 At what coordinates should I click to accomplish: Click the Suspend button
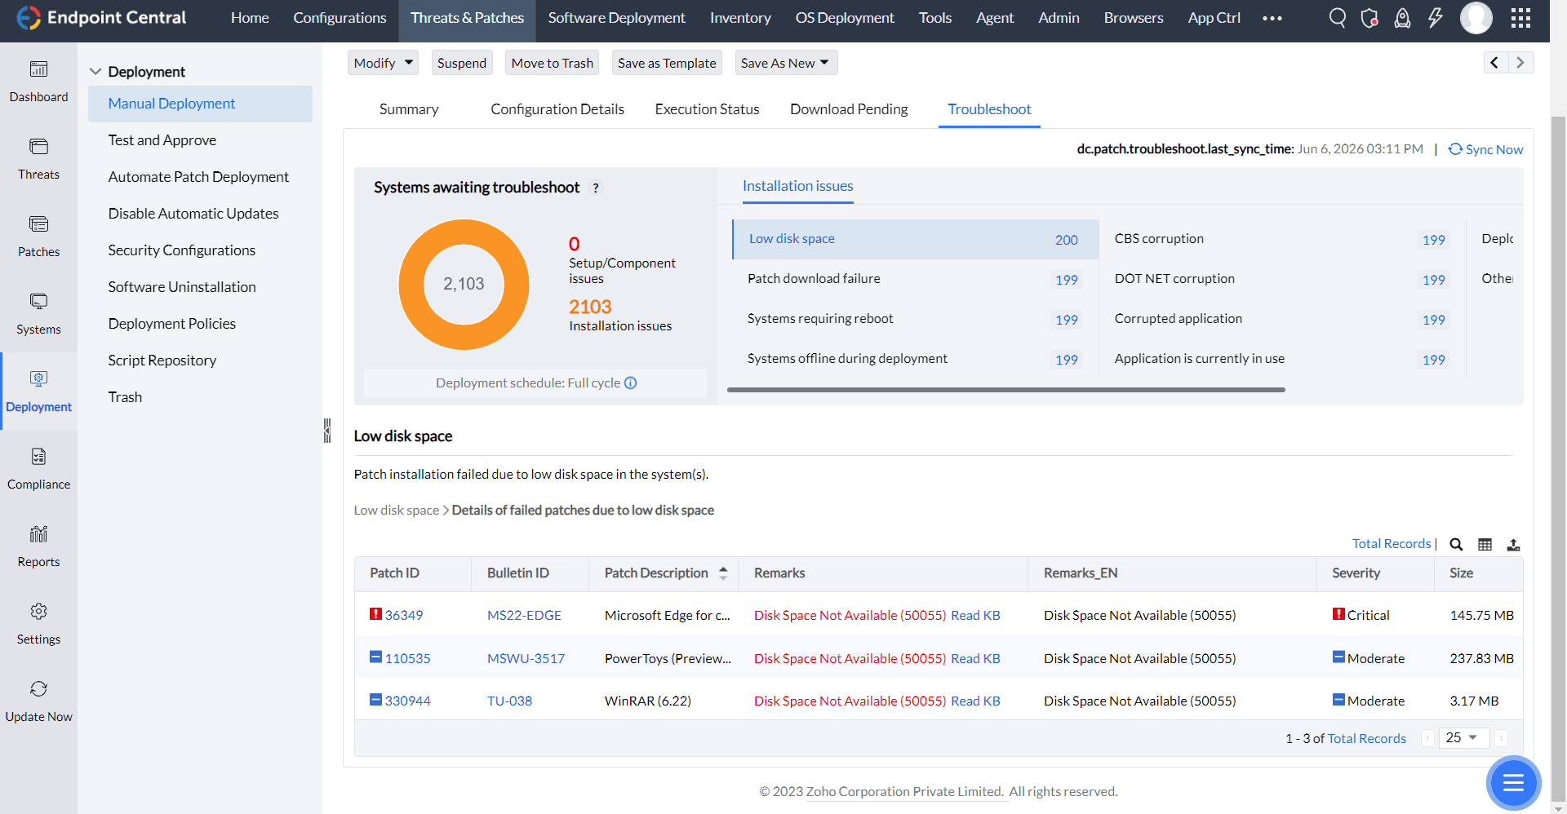[461, 62]
